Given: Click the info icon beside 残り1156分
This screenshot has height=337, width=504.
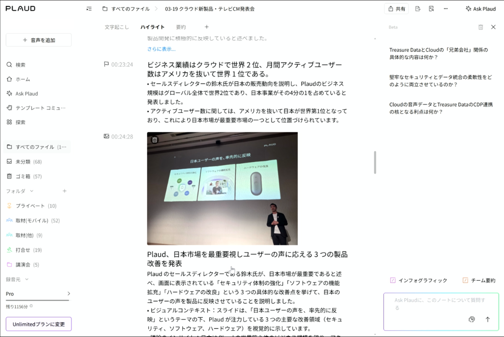Looking at the screenshot, I should 31,306.
